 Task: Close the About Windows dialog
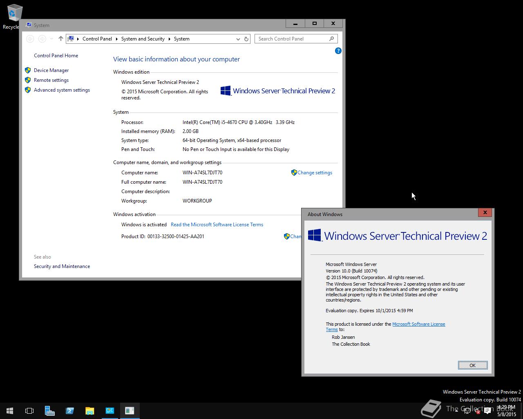[485, 212]
